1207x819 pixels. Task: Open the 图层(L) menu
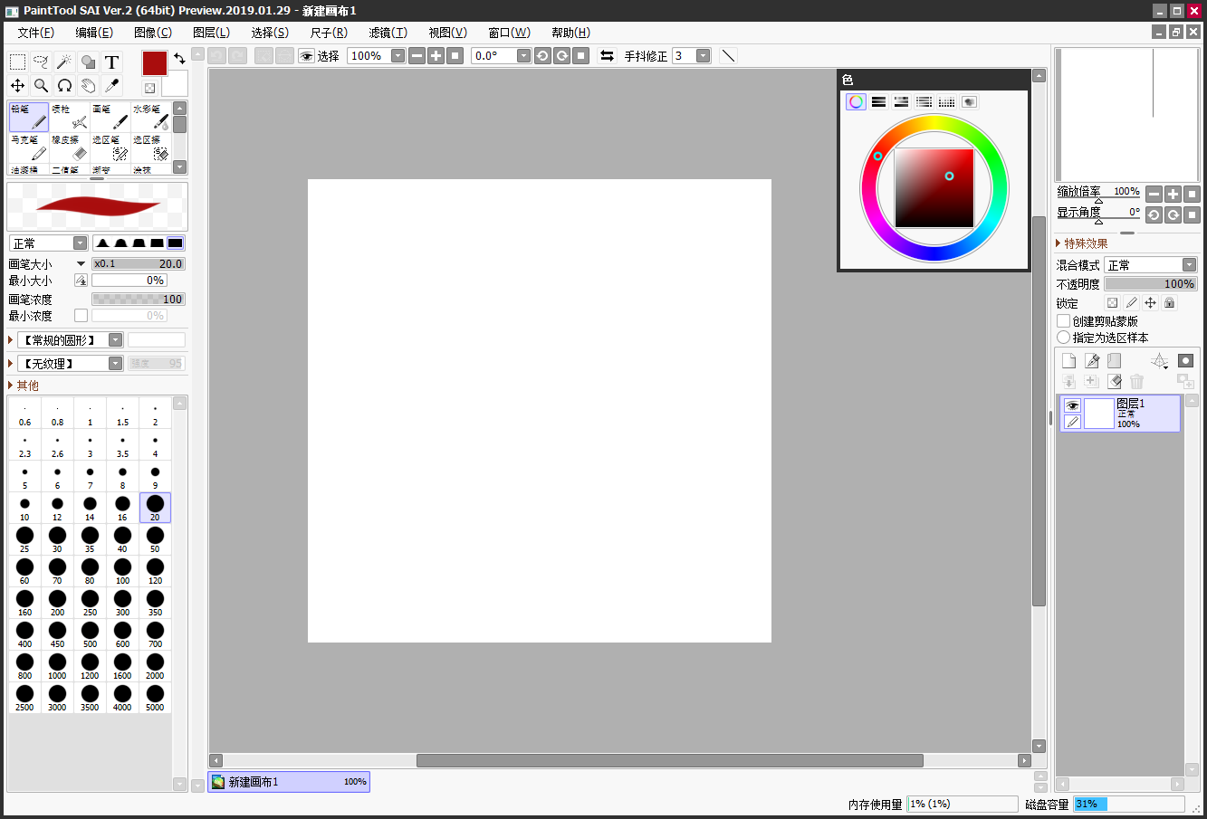pyautogui.click(x=211, y=33)
